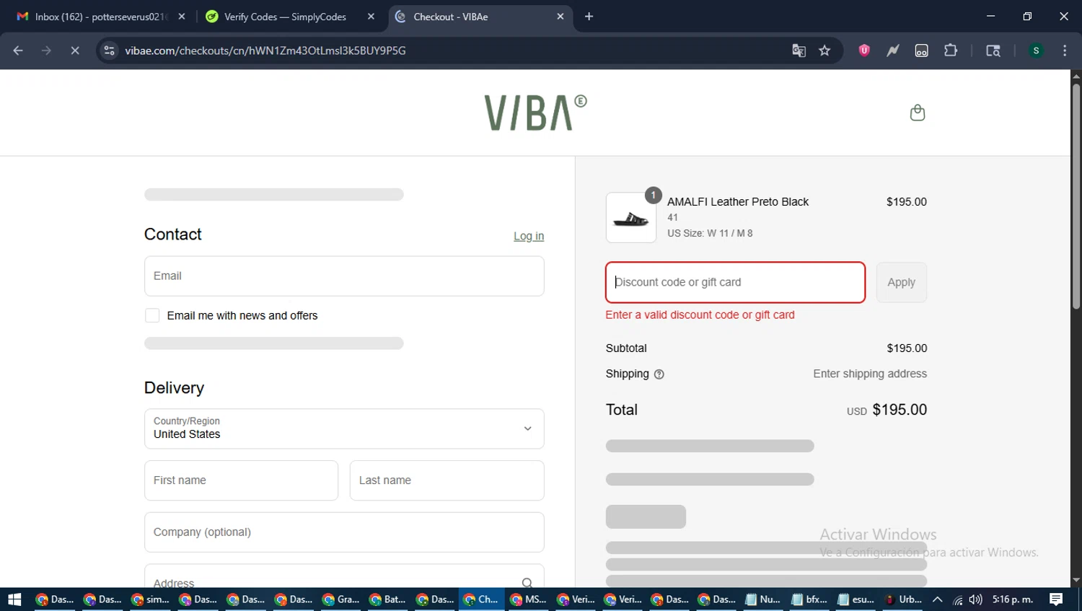Open the robot-face extension icon
The width and height of the screenshot is (1082, 611).
tap(922, 50)
